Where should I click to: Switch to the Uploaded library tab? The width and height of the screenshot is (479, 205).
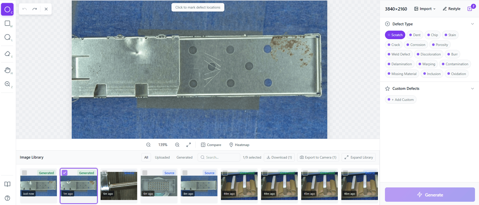[x=162, y=157]
